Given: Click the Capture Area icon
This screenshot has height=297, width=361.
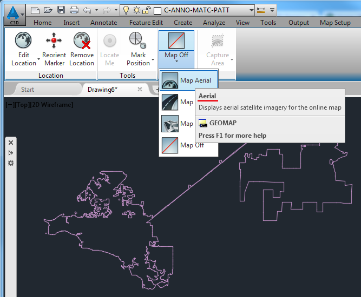Looking at the screenshot, I should tap(218, 40).
